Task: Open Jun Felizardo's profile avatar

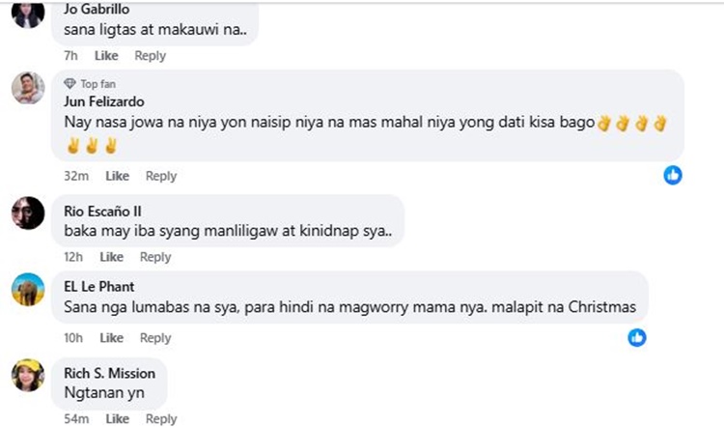Action: pyautogui.click(x=28, y=88)
